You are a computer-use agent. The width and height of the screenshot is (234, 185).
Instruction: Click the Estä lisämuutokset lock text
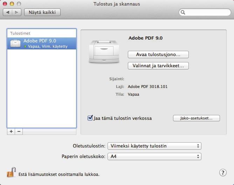[59, 174]
